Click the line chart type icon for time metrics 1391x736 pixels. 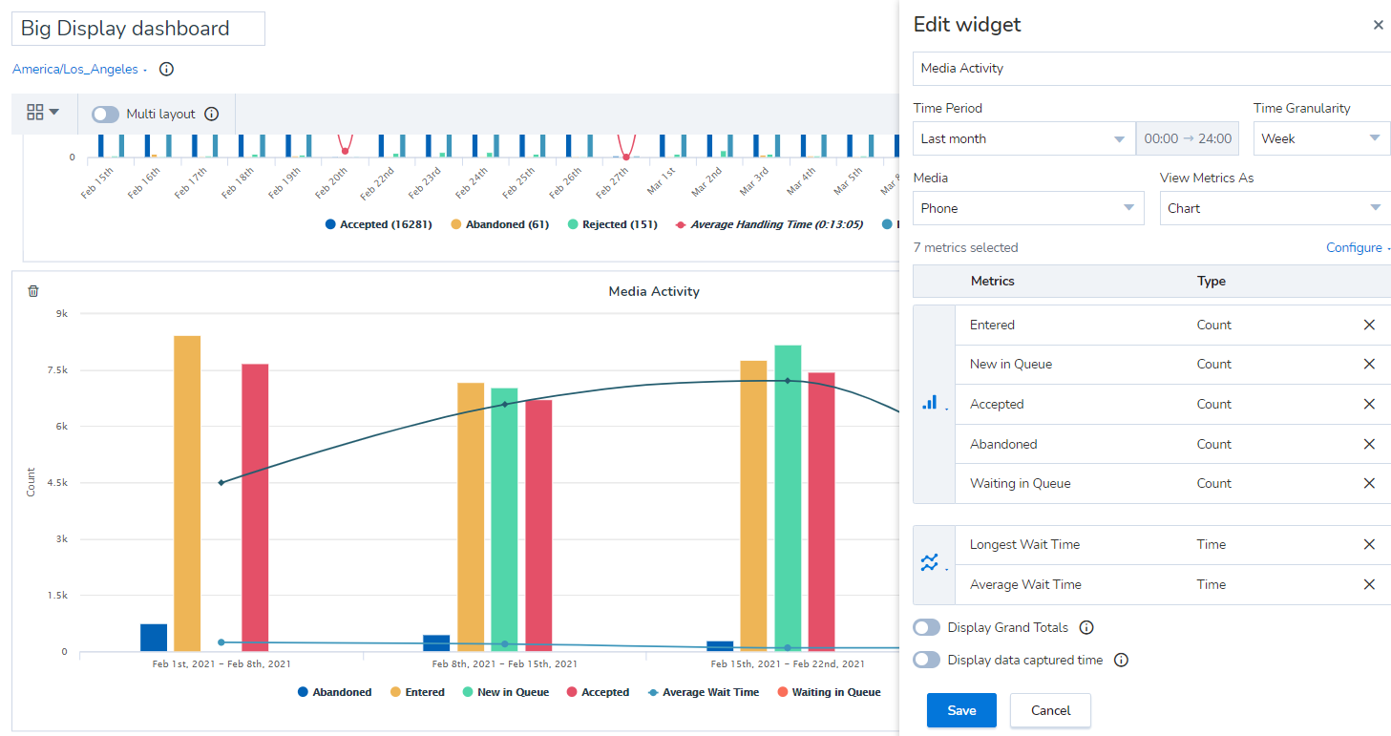933,564
